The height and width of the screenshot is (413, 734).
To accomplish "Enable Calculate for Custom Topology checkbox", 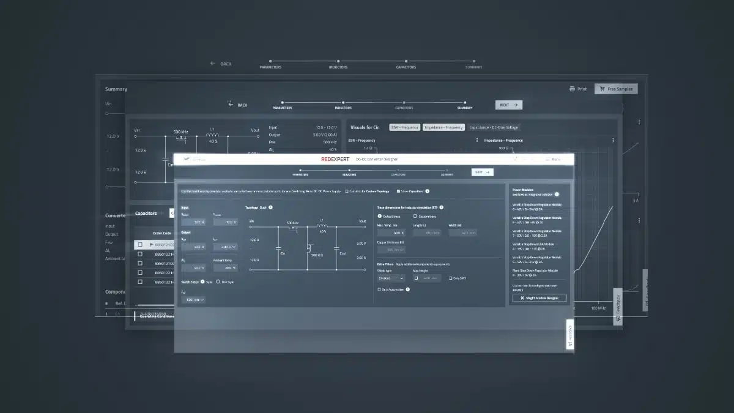I will tap(347, 191).
